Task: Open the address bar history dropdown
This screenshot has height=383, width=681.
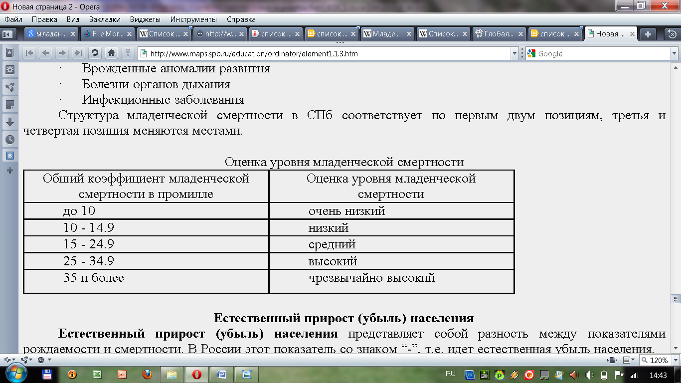Action: click(515, 53)
